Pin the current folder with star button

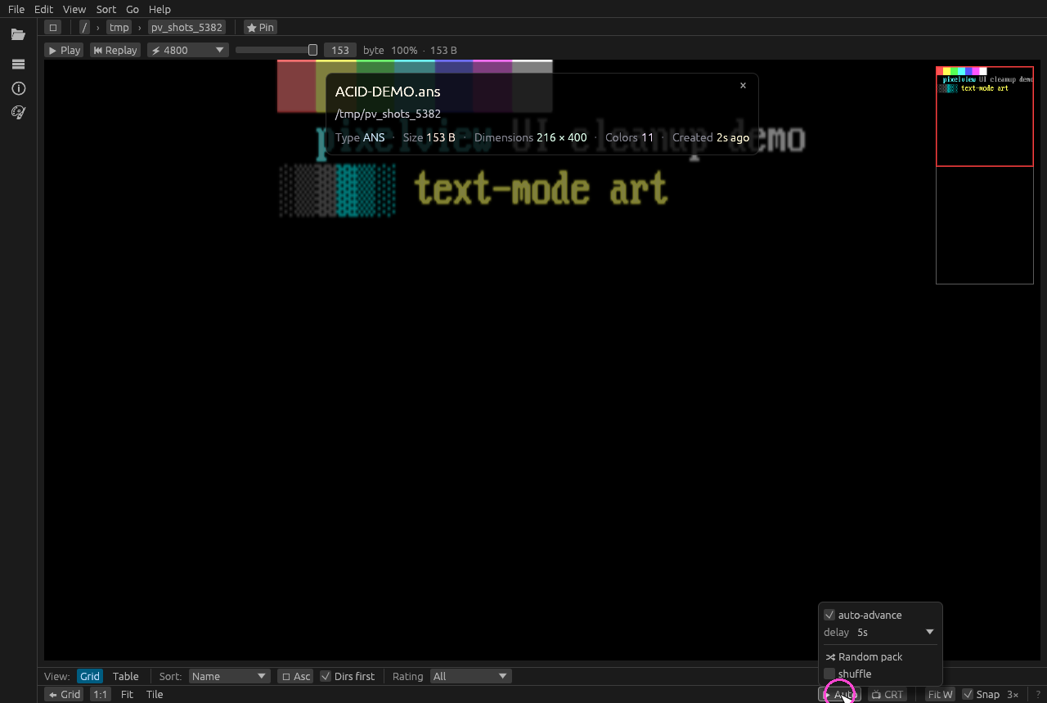pyautogui.click(x=260, y=28)
